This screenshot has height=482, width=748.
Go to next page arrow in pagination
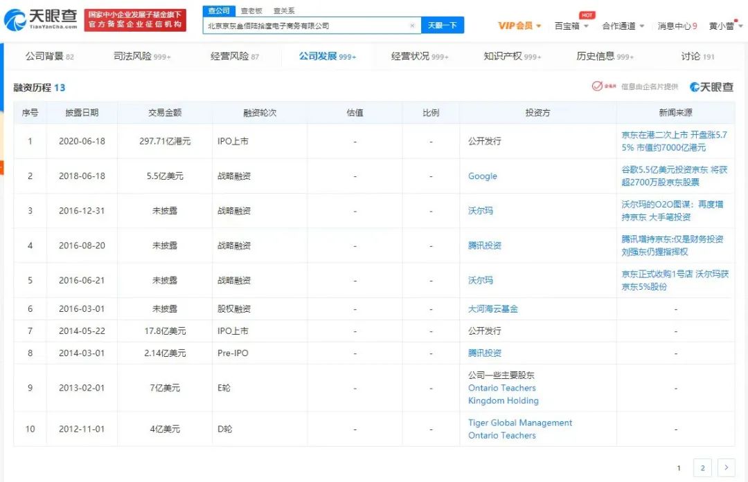tap(726, 467)
